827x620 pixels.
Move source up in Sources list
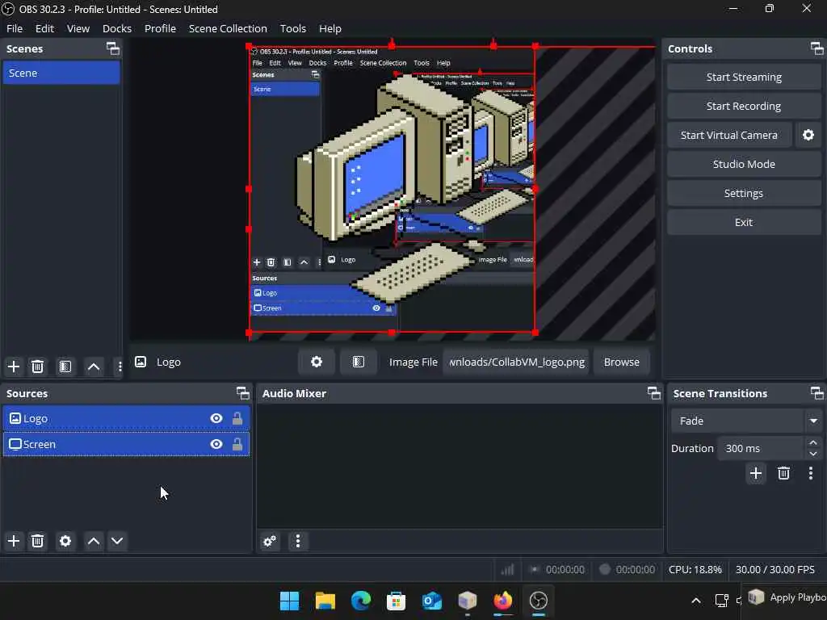point(94,541)
